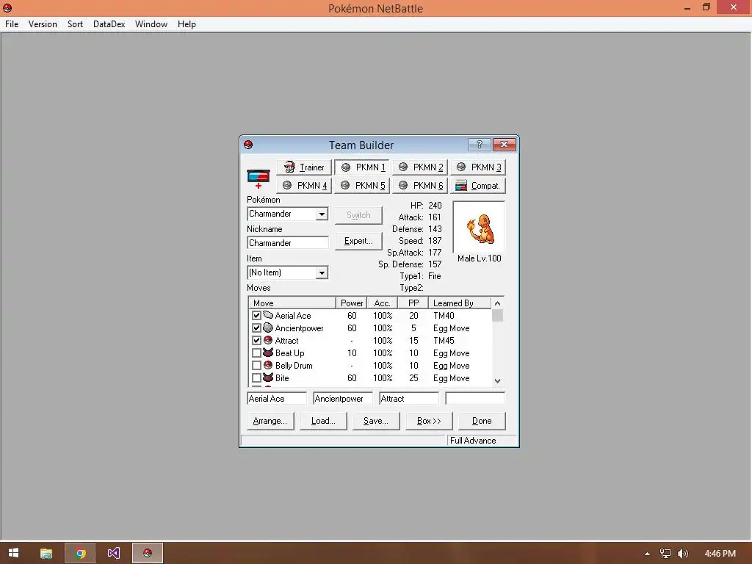This screenshot has height=564, width=752.
Task: Click the volume icon in system tray
Action: coord(683,554)
